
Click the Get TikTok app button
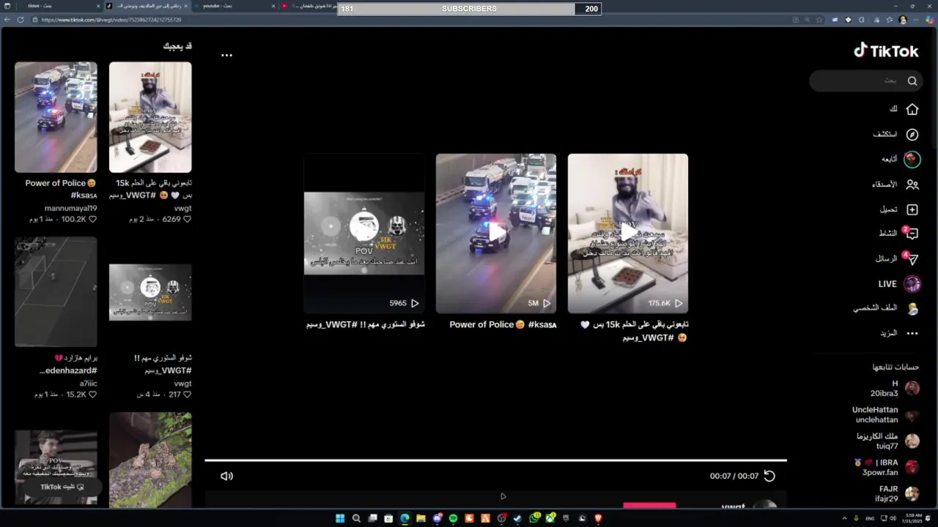coord(62,487)
